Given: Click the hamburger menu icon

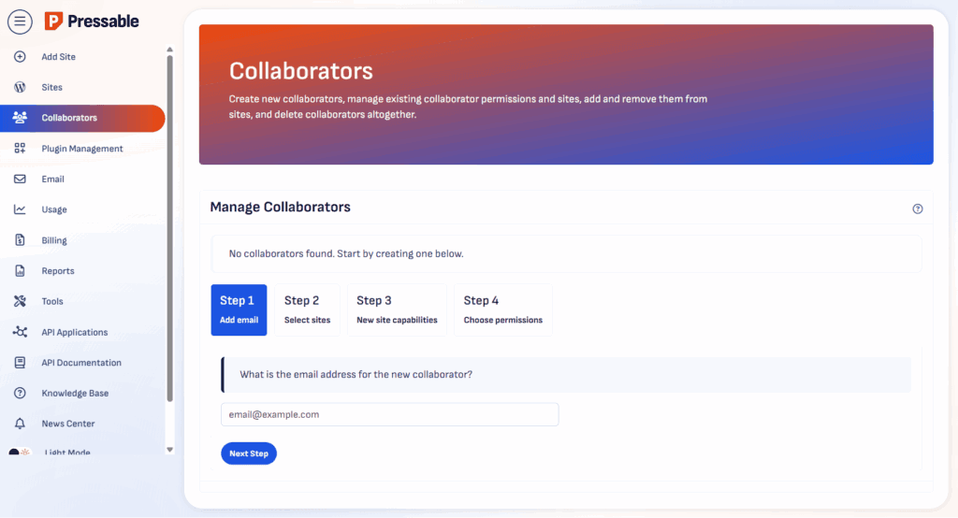Looking at the screenshot, I should (x=20, y=22).
